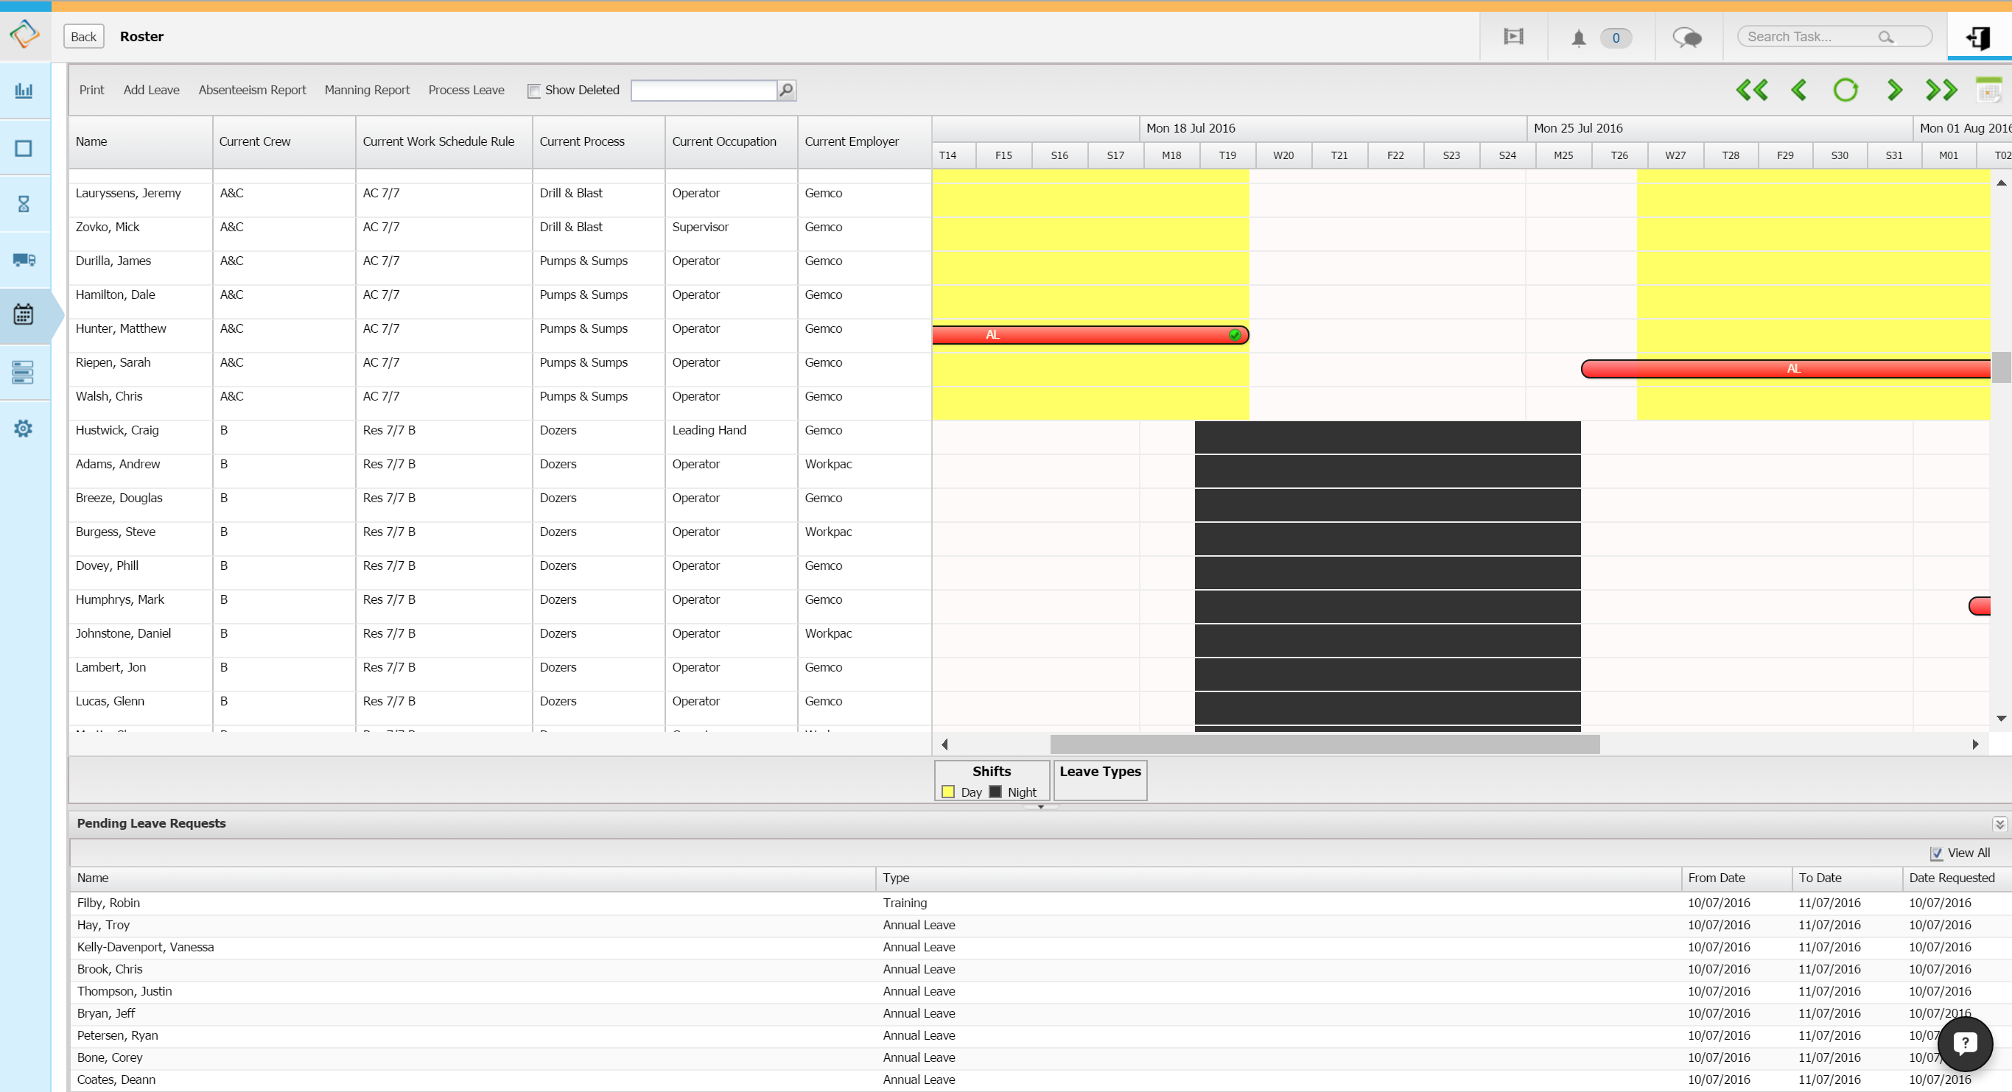This screenshot has height=1092, width=2012.
Task: Toggle the Show Deleted checkbox
Action: (x=534, y=91)
